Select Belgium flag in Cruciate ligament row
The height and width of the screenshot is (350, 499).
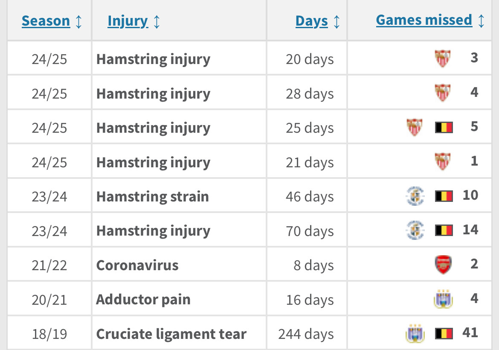tap(444, 334)
